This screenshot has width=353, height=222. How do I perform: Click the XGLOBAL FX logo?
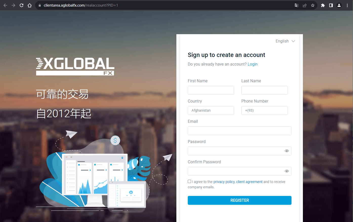point(75,67)
